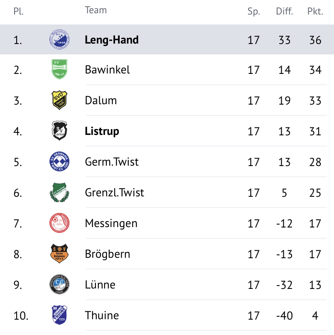Image resolution: width=334 pixels, height=335 pixels.
Task: Select the yellow SVD Dalum crest
Action: click(59, 100)
